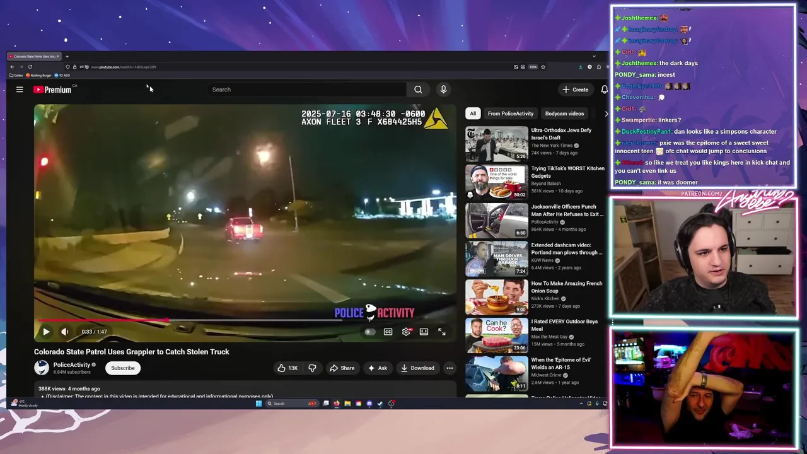Click browser back arrow
Image resolution: width=807 pixels, height=454 pixels.
pyautogui.click(x=12, y=67)
